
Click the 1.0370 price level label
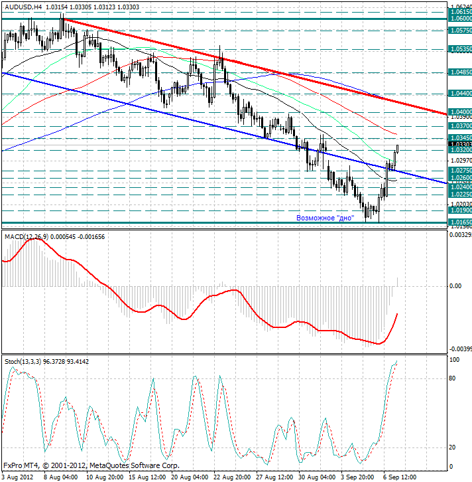pos(459,125)
